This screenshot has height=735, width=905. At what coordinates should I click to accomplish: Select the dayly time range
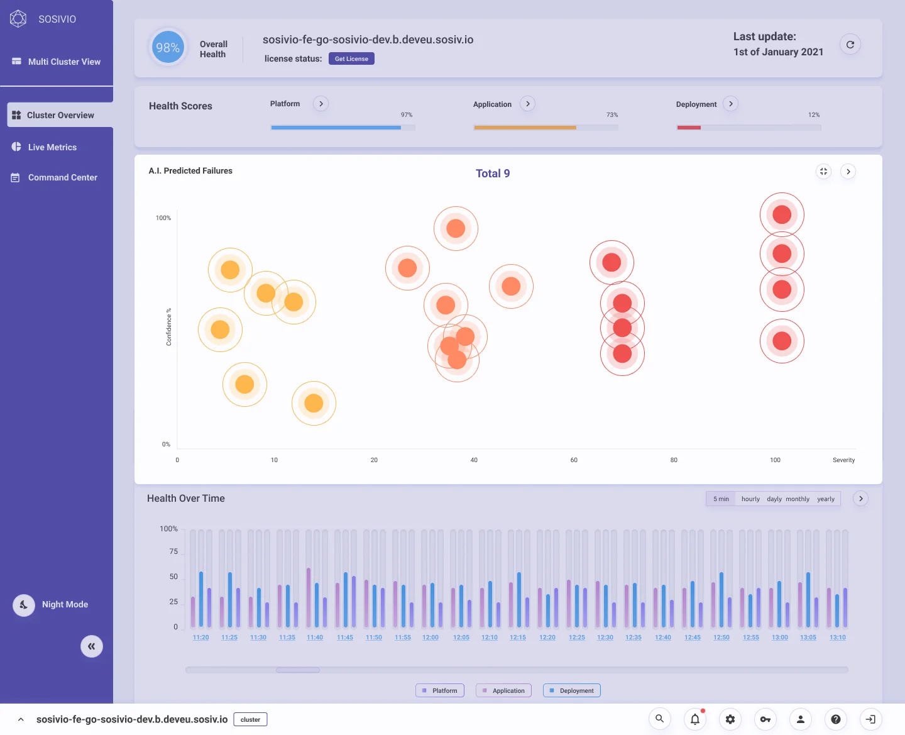774,499
